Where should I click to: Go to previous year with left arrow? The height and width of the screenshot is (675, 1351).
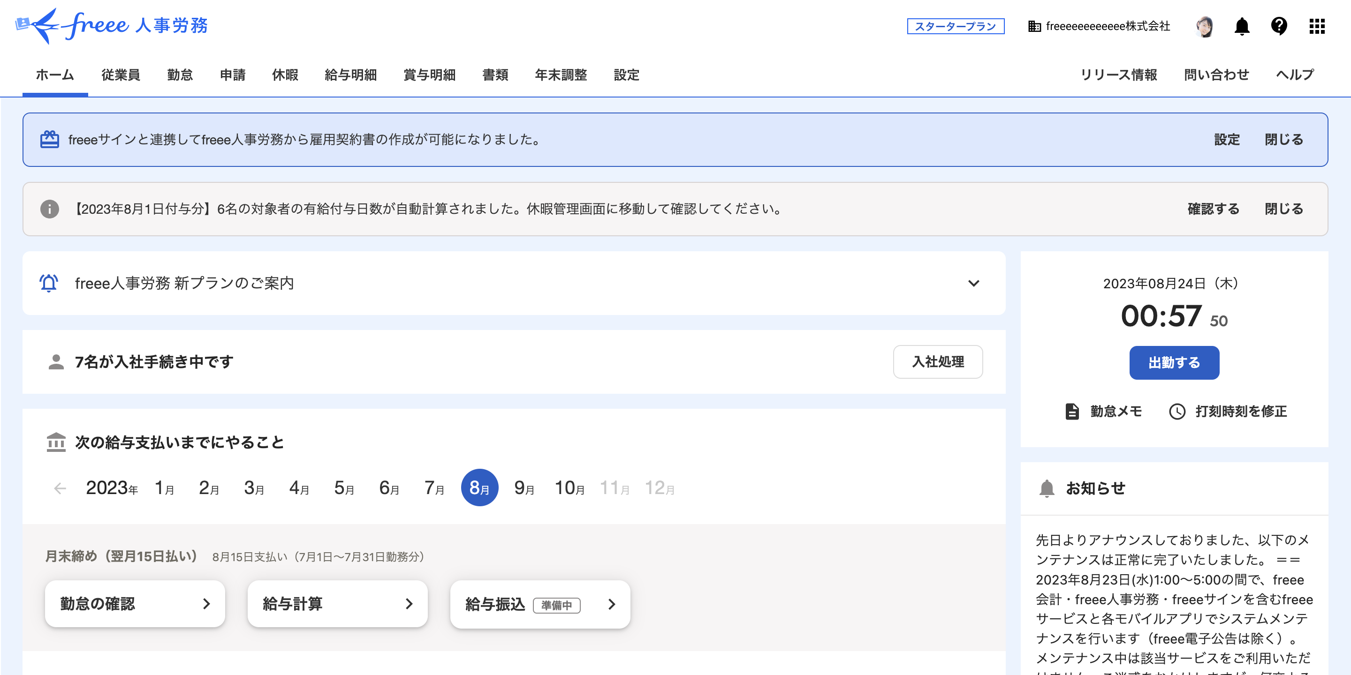point(60,488)
